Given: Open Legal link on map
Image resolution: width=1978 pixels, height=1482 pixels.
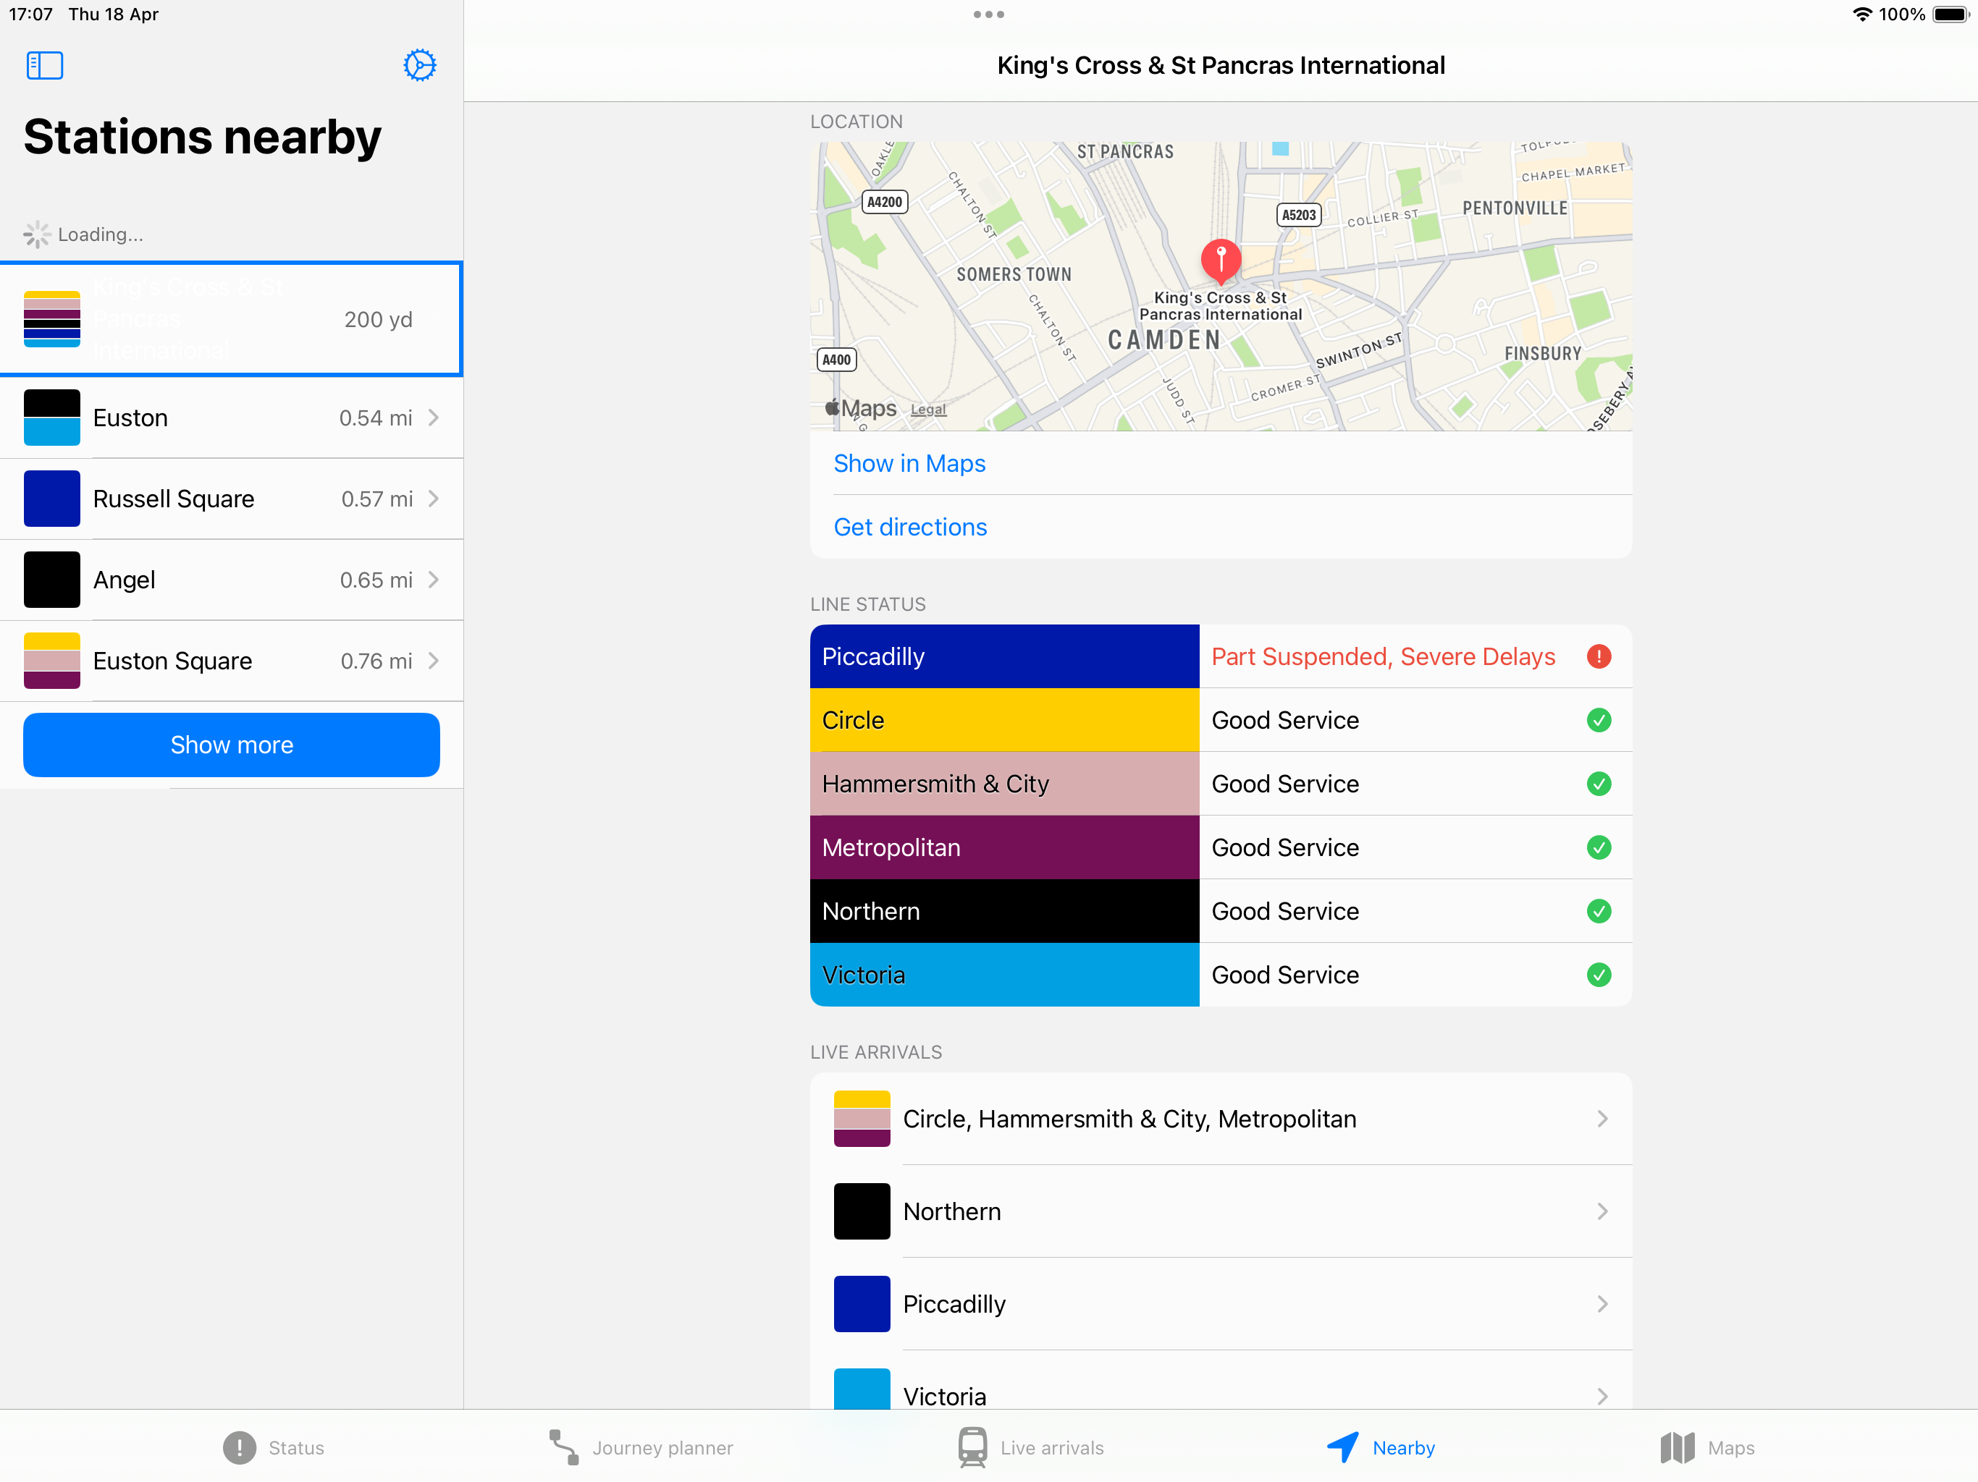Looking at the screenshot, I should click(928, 410).
